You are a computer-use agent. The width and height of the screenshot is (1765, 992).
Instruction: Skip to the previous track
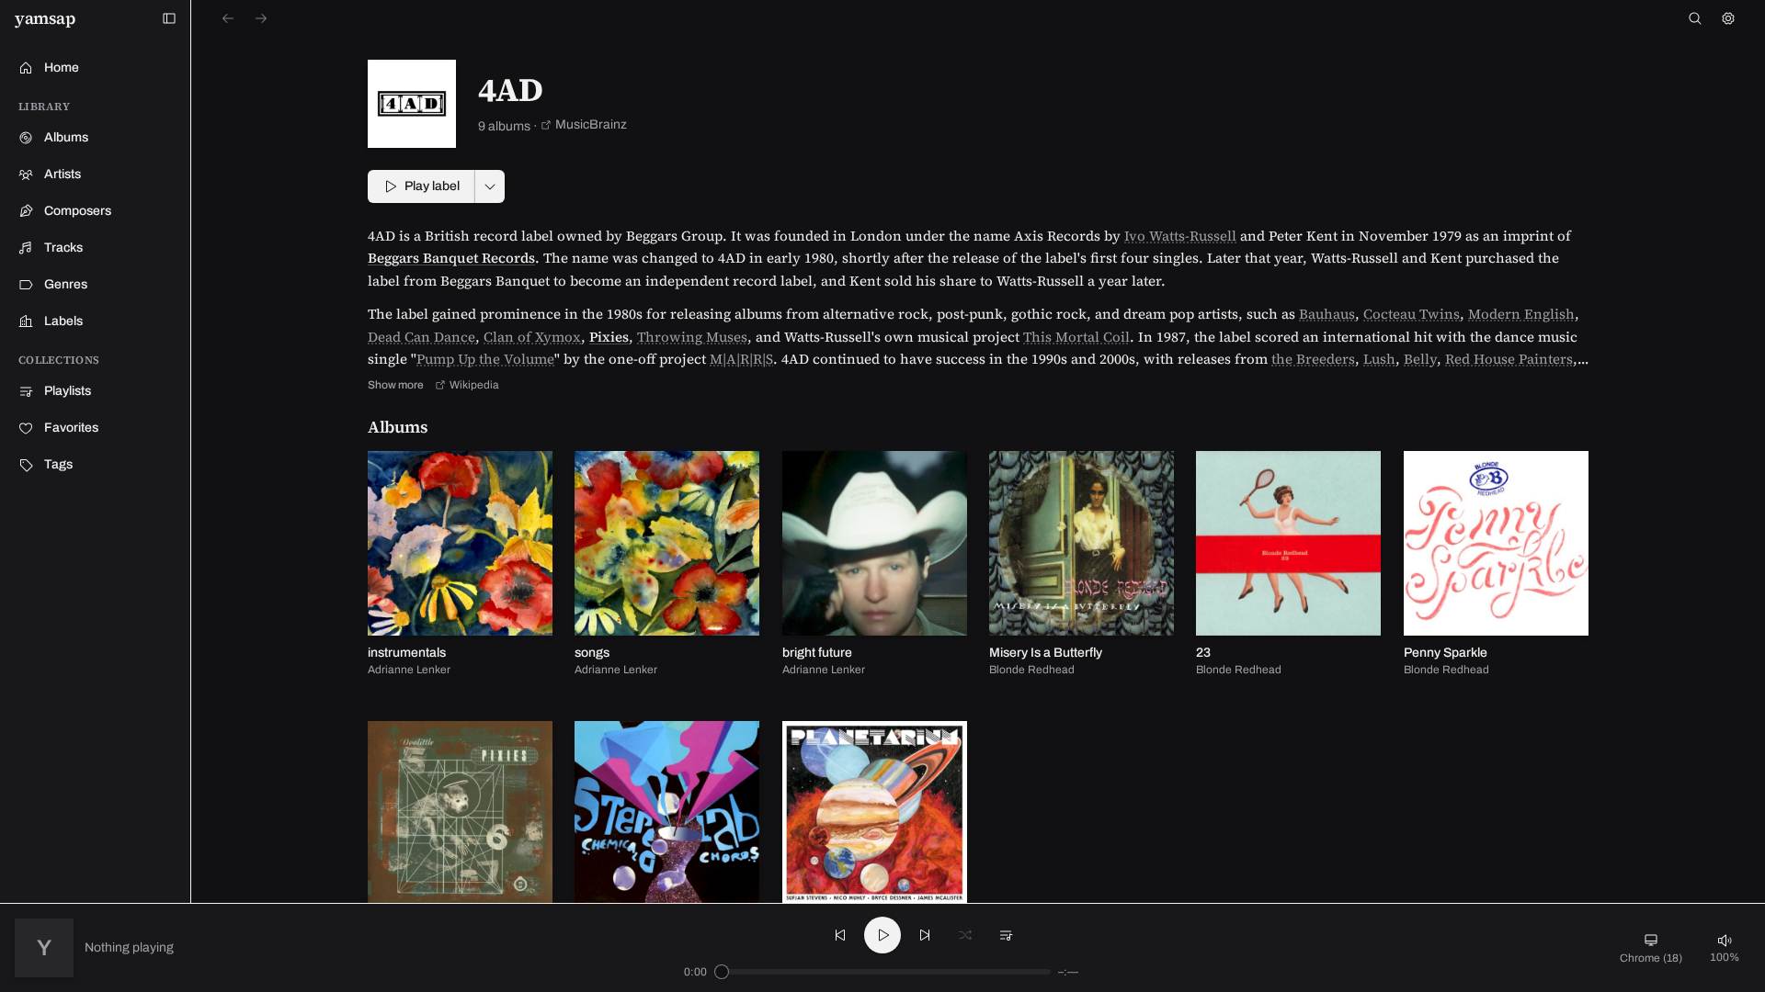coord(840,935)
